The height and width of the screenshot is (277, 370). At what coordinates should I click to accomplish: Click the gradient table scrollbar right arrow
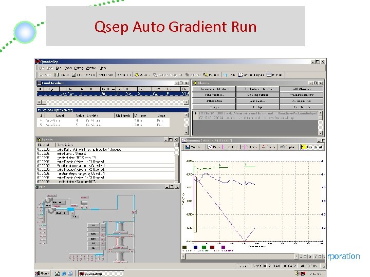186,102
